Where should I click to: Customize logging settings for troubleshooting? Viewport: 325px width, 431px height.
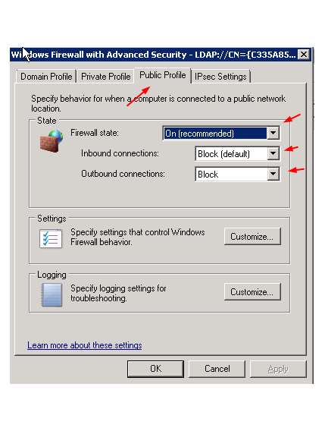coord(252,291)
